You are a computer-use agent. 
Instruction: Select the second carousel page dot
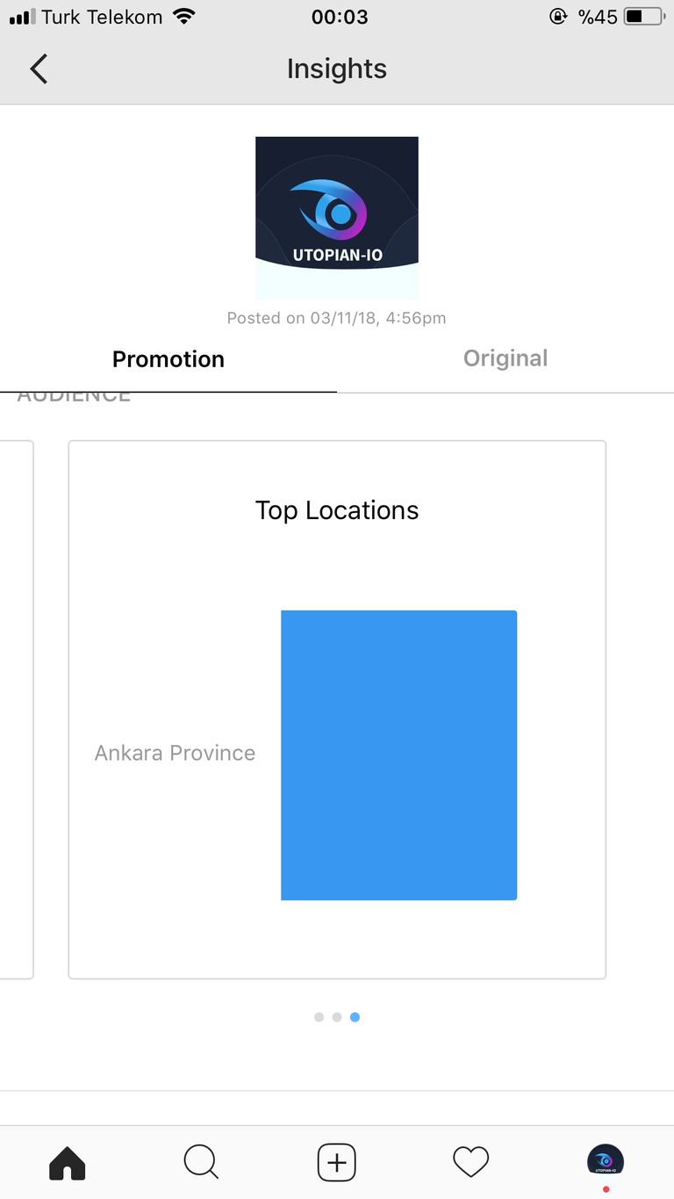pos(337,1017)
